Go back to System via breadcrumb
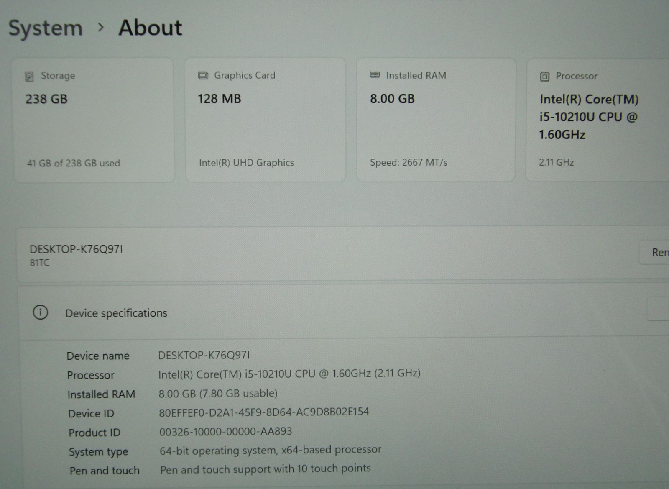 click(x=46, y=28)
